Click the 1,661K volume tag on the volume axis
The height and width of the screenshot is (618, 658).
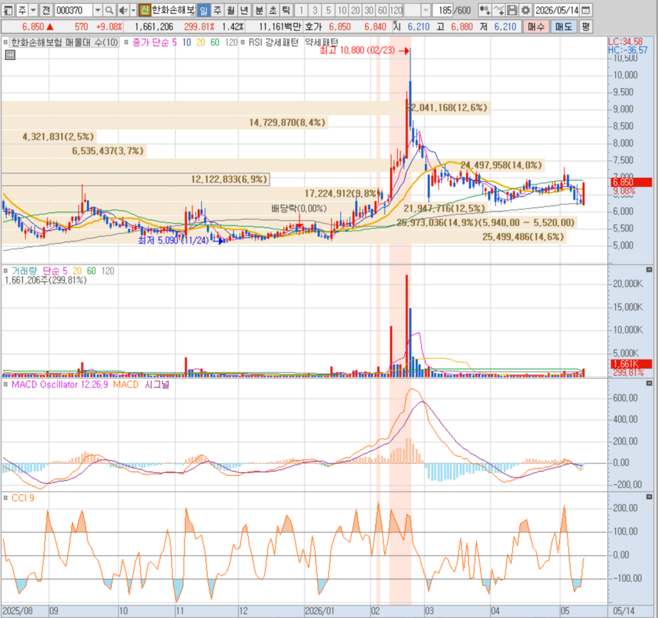coord(632,364)
